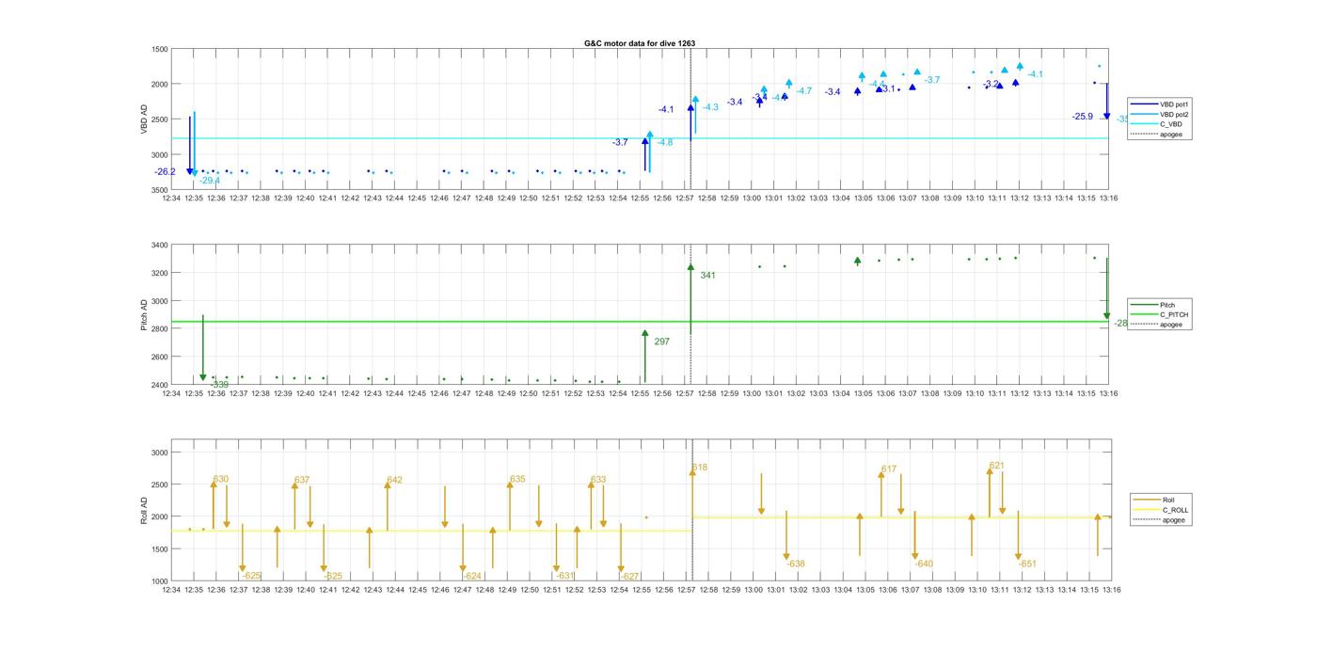Click the '618' roll data label

click(700, 468)
